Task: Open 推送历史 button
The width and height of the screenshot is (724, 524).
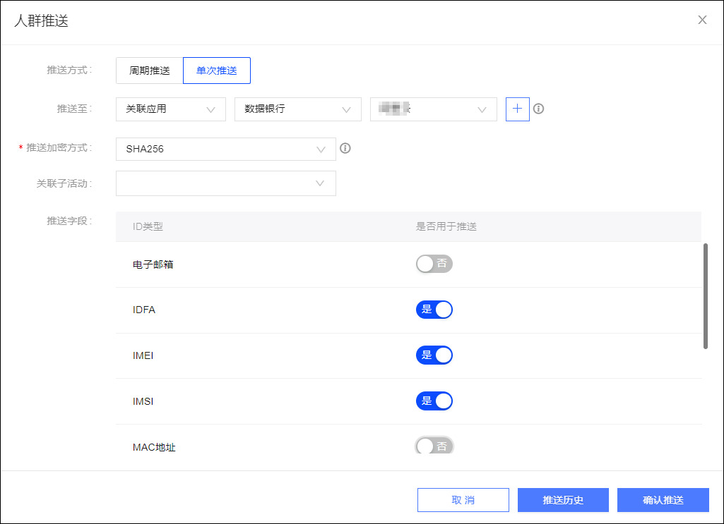Action: tap(563, 500)
